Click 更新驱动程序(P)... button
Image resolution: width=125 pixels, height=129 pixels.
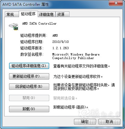[x=29, y=76]
